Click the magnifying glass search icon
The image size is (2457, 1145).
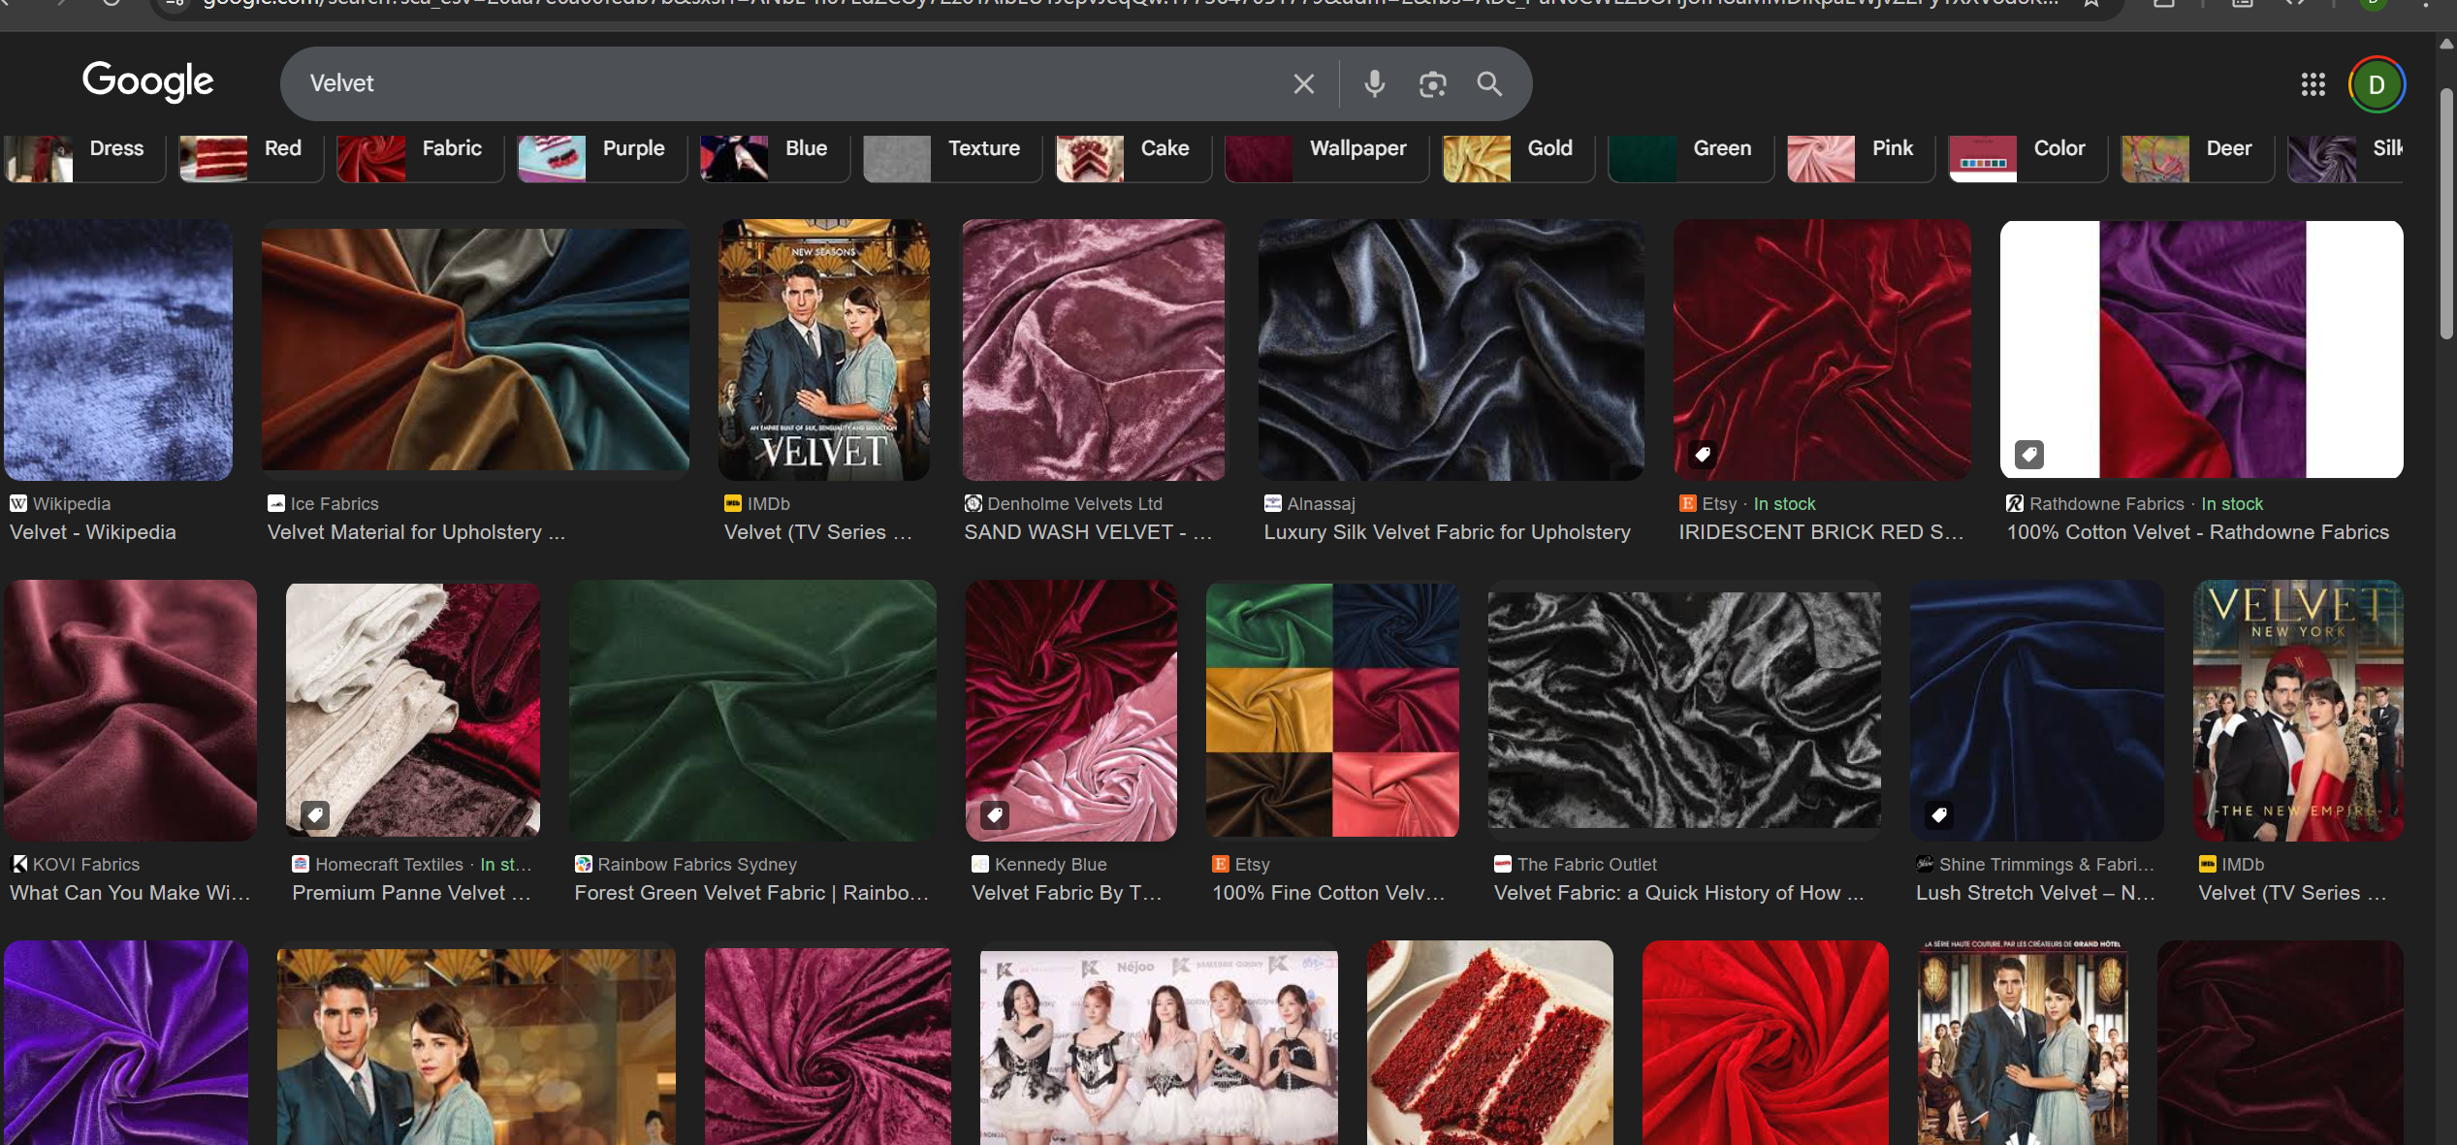(1489, 84)
